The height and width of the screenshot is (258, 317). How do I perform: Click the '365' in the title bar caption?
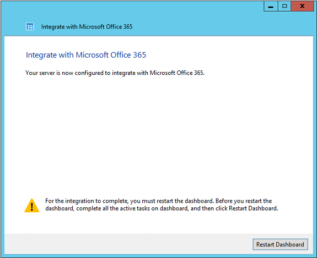(128, 26)
